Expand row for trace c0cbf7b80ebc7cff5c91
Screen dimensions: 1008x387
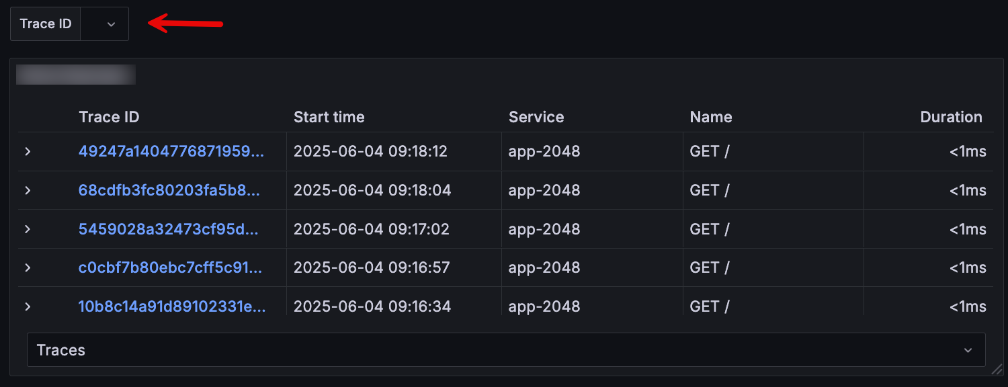click(28, 268)
